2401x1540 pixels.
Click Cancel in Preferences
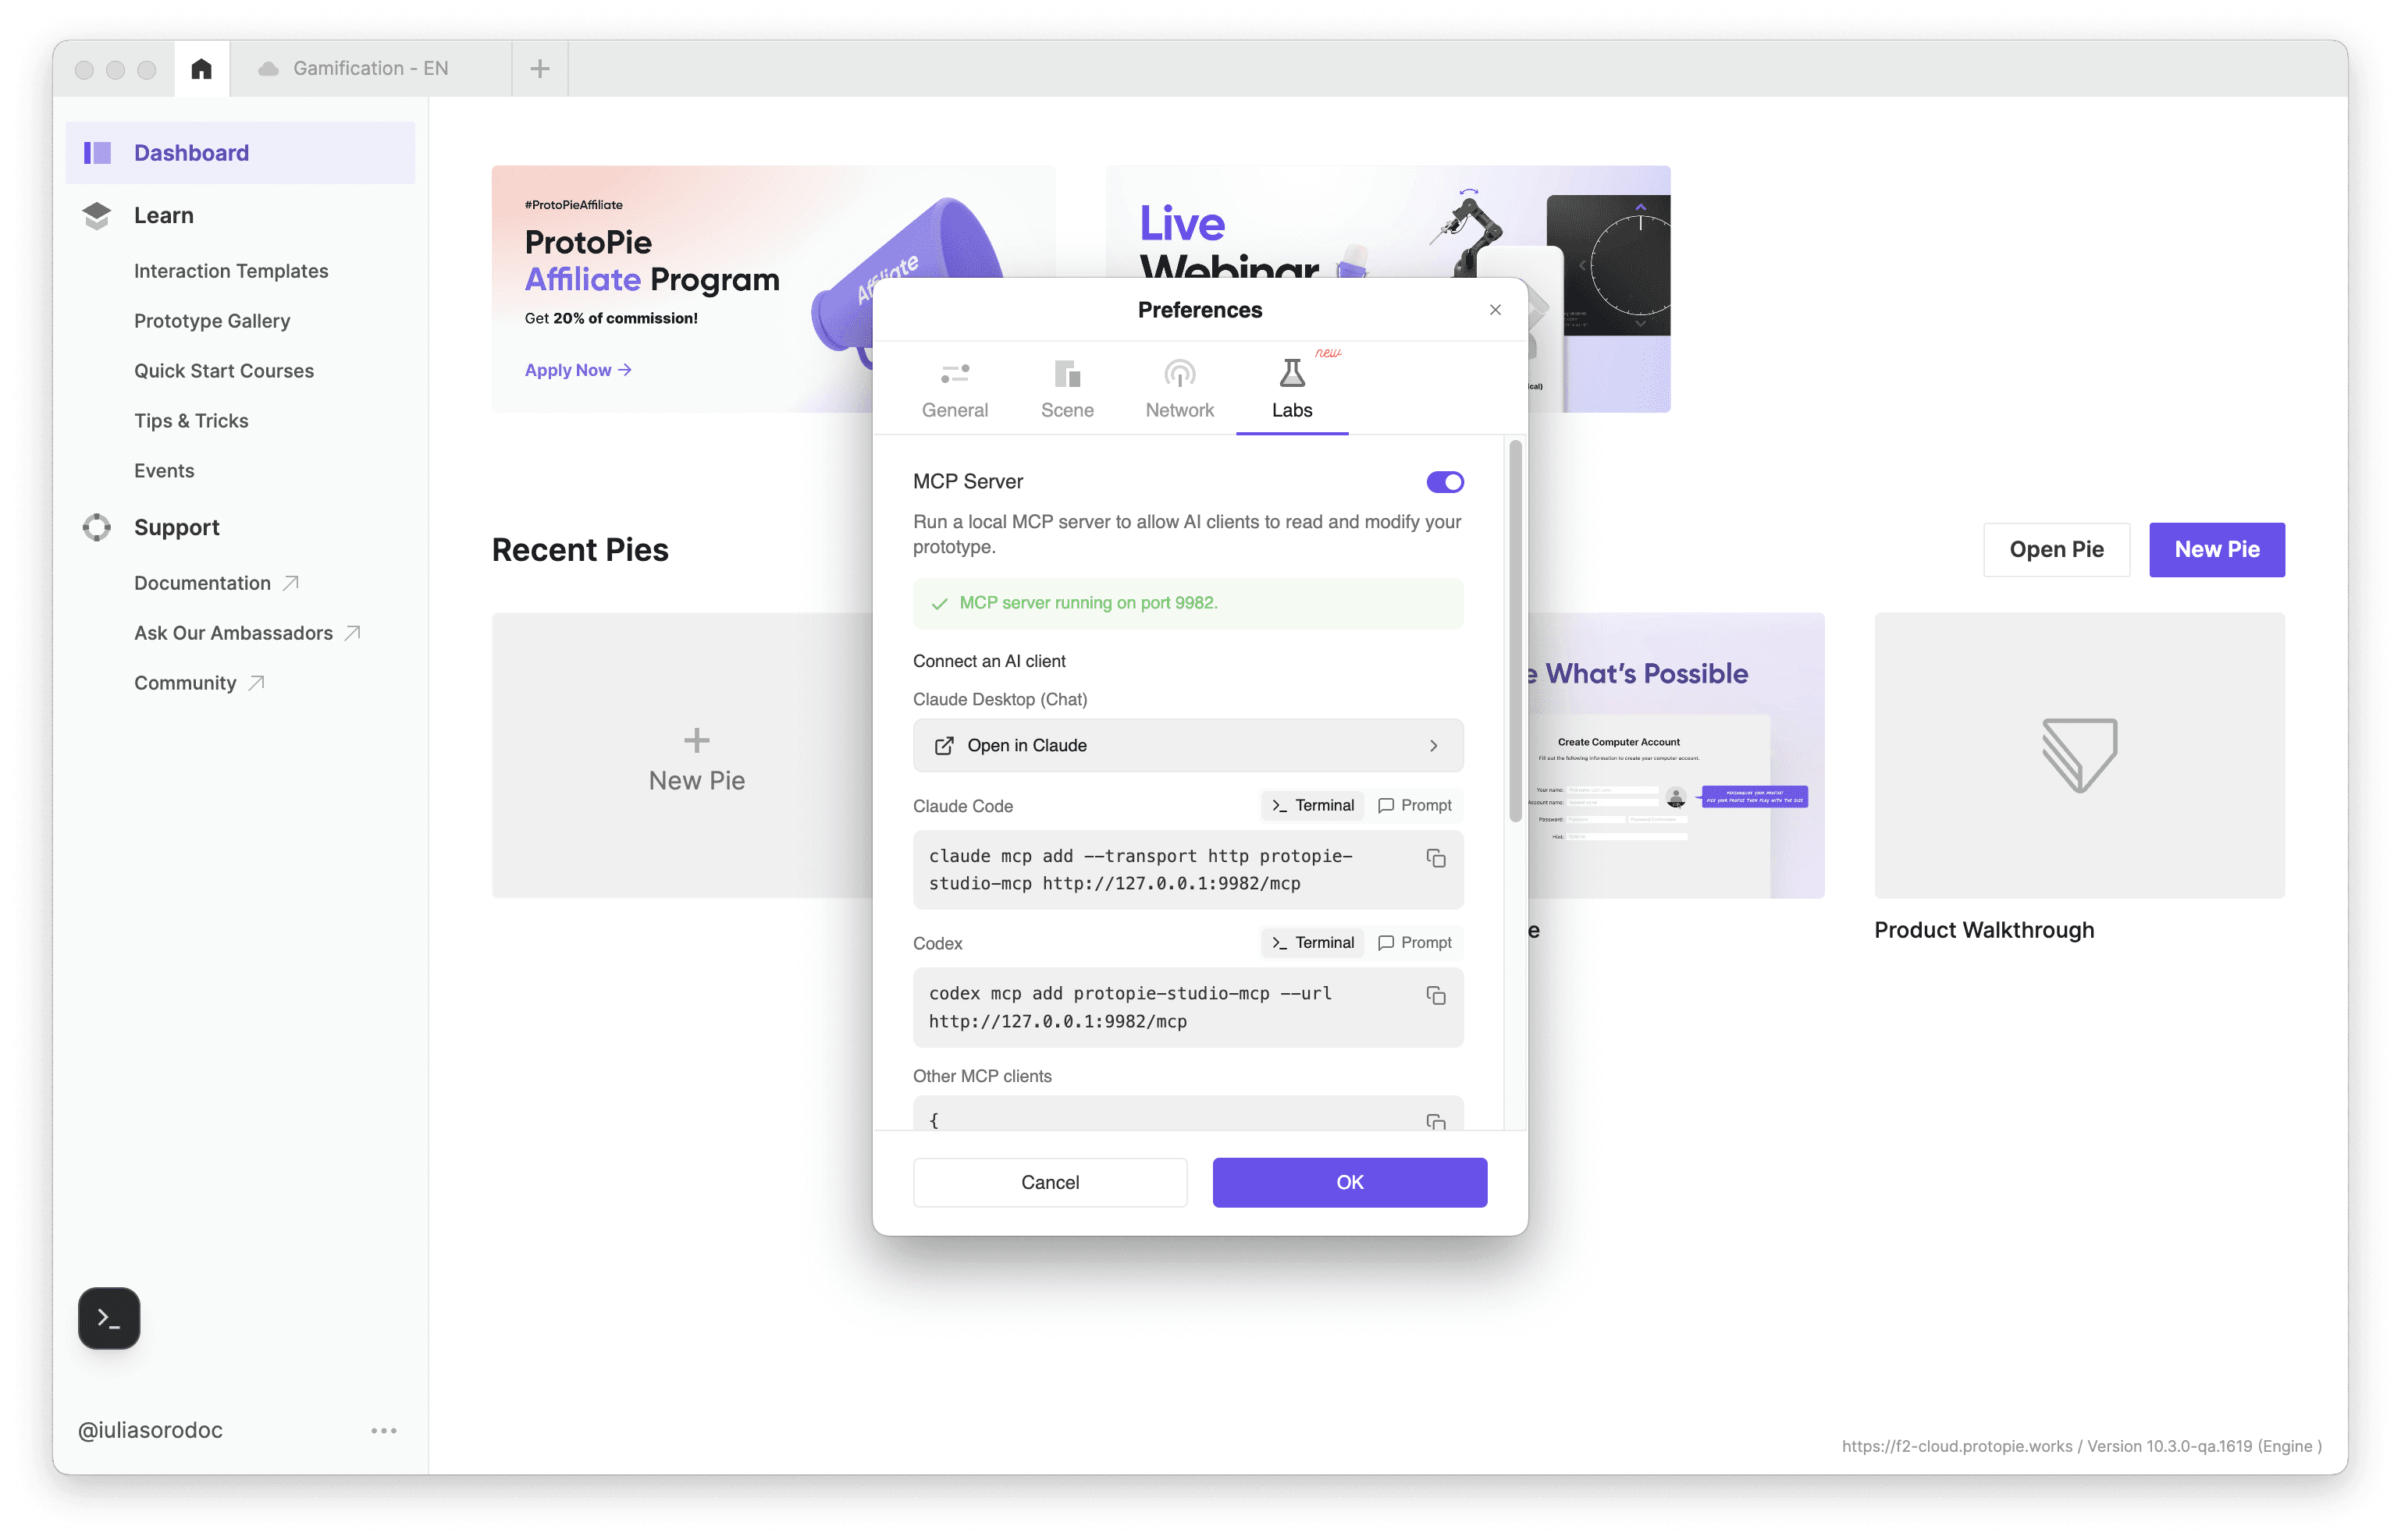click(1049, 1182)
